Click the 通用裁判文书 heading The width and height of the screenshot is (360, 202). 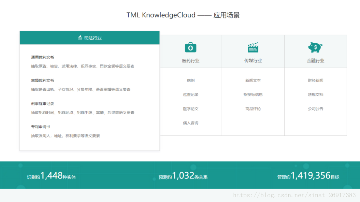42,57
